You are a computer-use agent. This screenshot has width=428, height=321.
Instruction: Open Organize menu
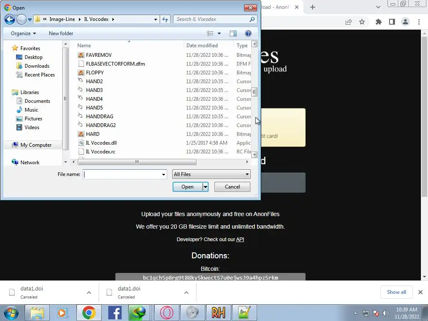pyautogui.click(x=23, y=33)
